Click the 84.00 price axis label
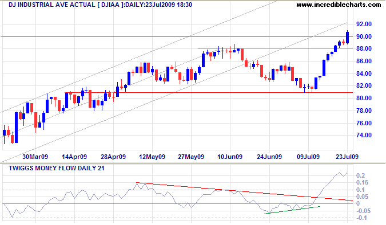 click(x=364, y=73)
